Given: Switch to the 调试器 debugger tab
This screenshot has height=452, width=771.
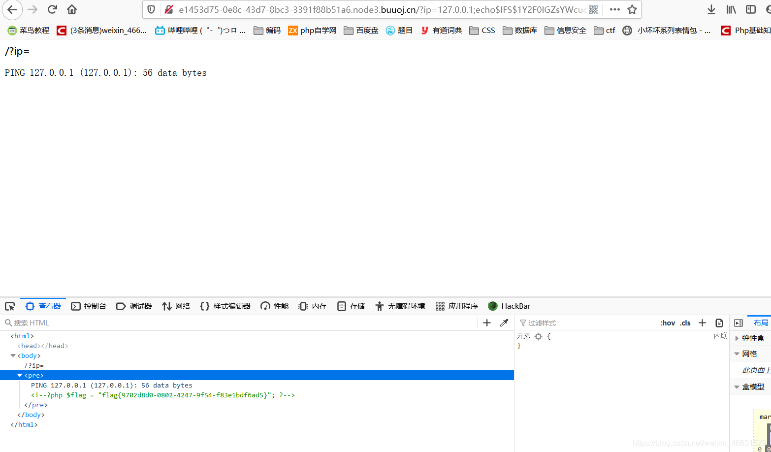Looking at the screenshot, I should tap(134, 306).
